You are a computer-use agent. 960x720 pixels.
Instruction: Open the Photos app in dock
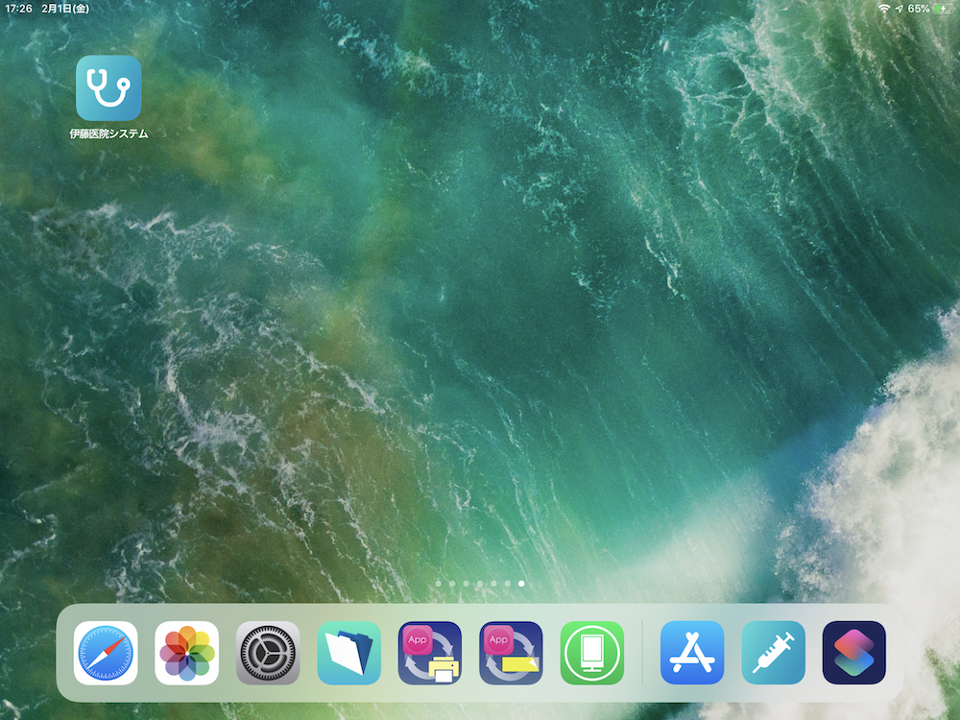tap(187, 653)
